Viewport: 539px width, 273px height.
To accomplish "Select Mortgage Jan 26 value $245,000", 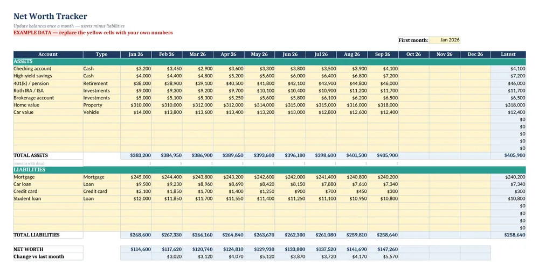I will tap(136, 177).
